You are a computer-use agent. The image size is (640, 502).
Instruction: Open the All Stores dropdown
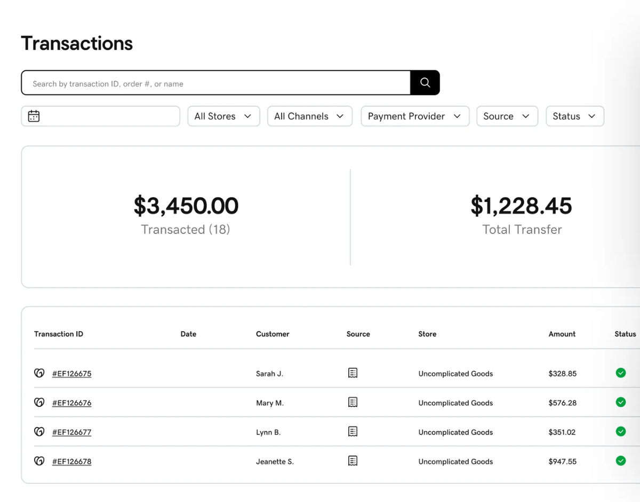coord(223,116)
